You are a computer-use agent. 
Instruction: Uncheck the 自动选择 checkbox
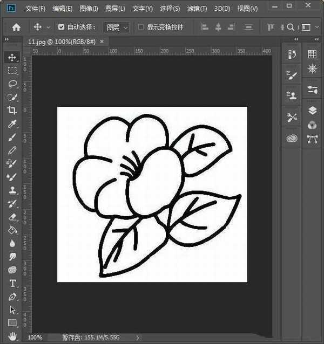tap(61, 27)
